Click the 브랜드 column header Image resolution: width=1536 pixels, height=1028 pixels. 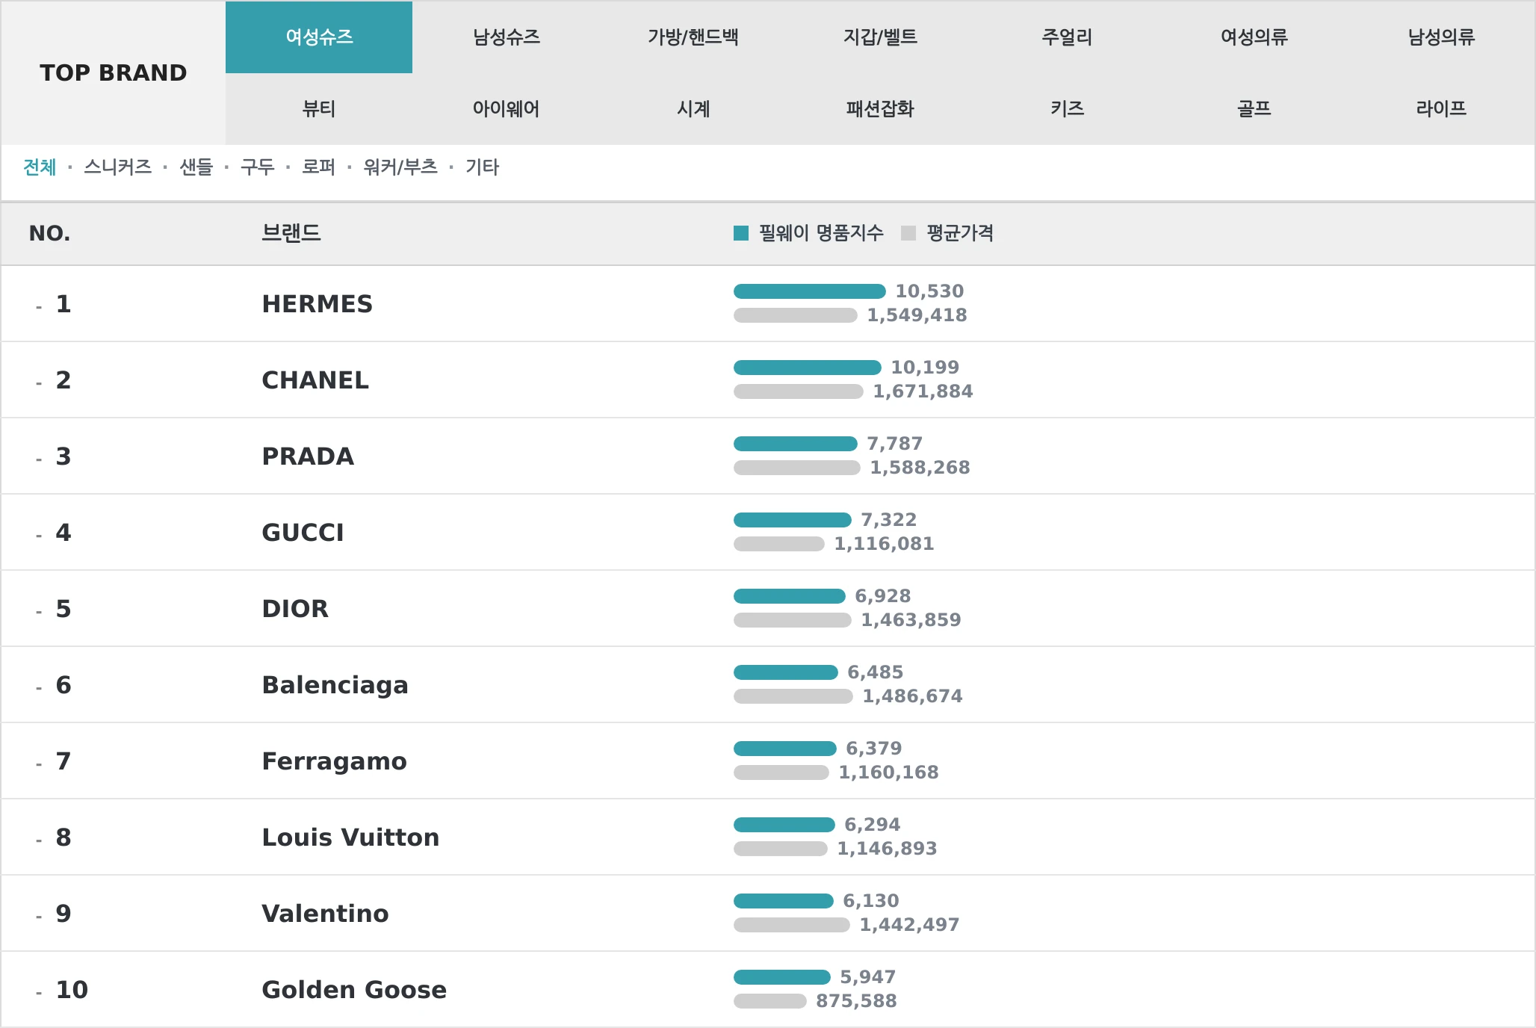click(x=291, y=233)
